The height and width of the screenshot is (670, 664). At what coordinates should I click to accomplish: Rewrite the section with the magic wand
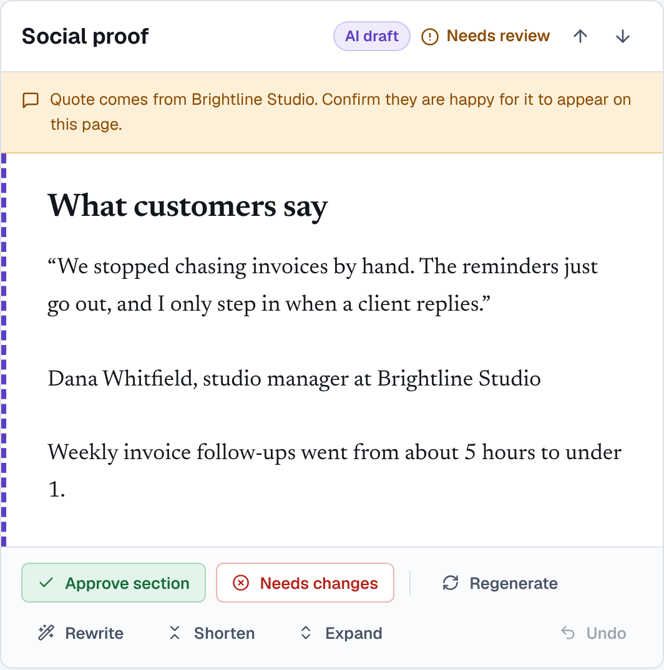pos(81,633)
